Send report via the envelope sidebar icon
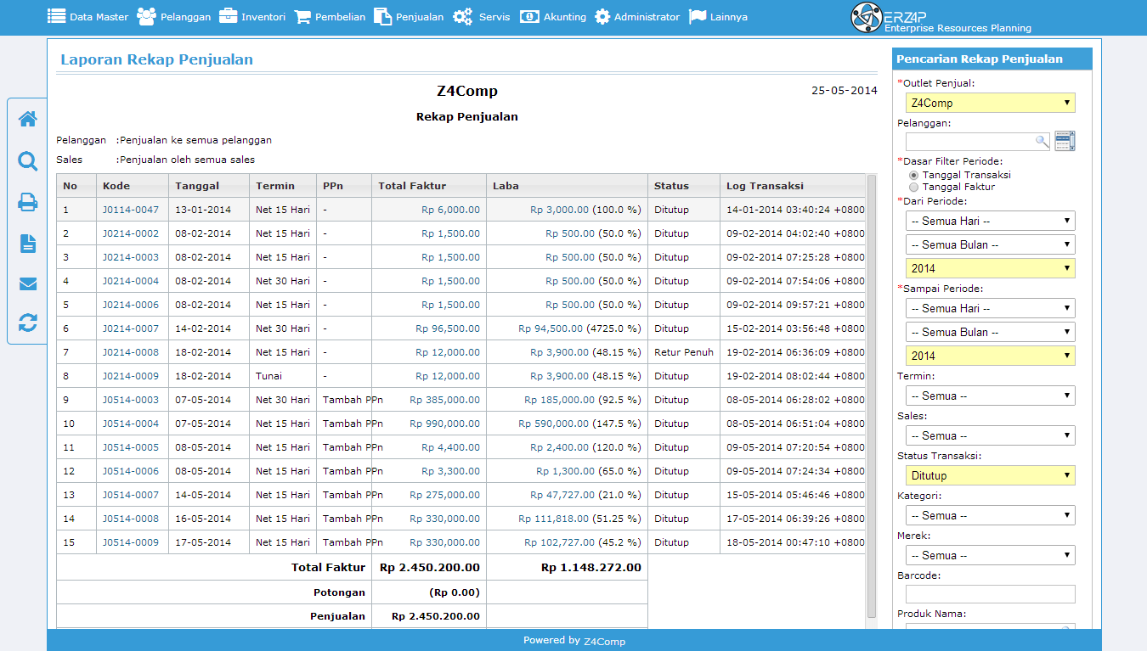The width and height of the screenshot is (1147, 651). (x=28, y=283)
